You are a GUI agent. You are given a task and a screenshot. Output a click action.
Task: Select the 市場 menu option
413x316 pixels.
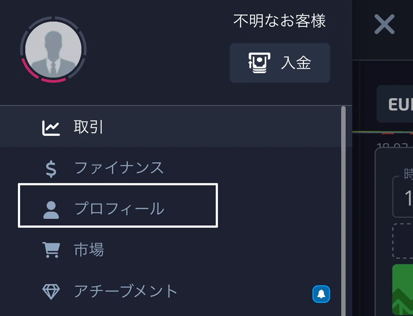pyautogui.click(x=89, y=250)
